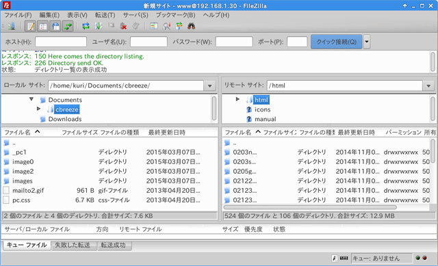
Task: Toggle transfer queue display icon
Action: tap(68, 26)
